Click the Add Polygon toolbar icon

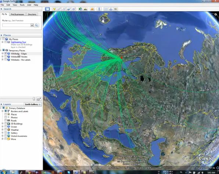59,9
